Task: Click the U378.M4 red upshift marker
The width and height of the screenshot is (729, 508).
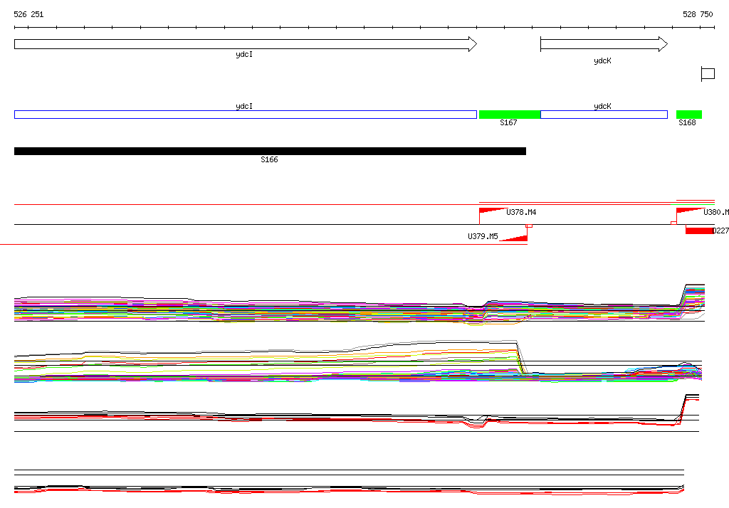Action: click(x=492, y=211)
